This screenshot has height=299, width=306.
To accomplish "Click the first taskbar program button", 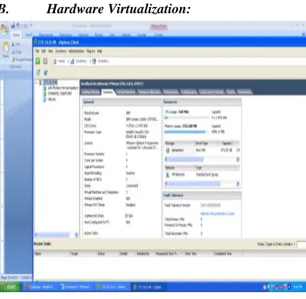I will coord(41,287).
